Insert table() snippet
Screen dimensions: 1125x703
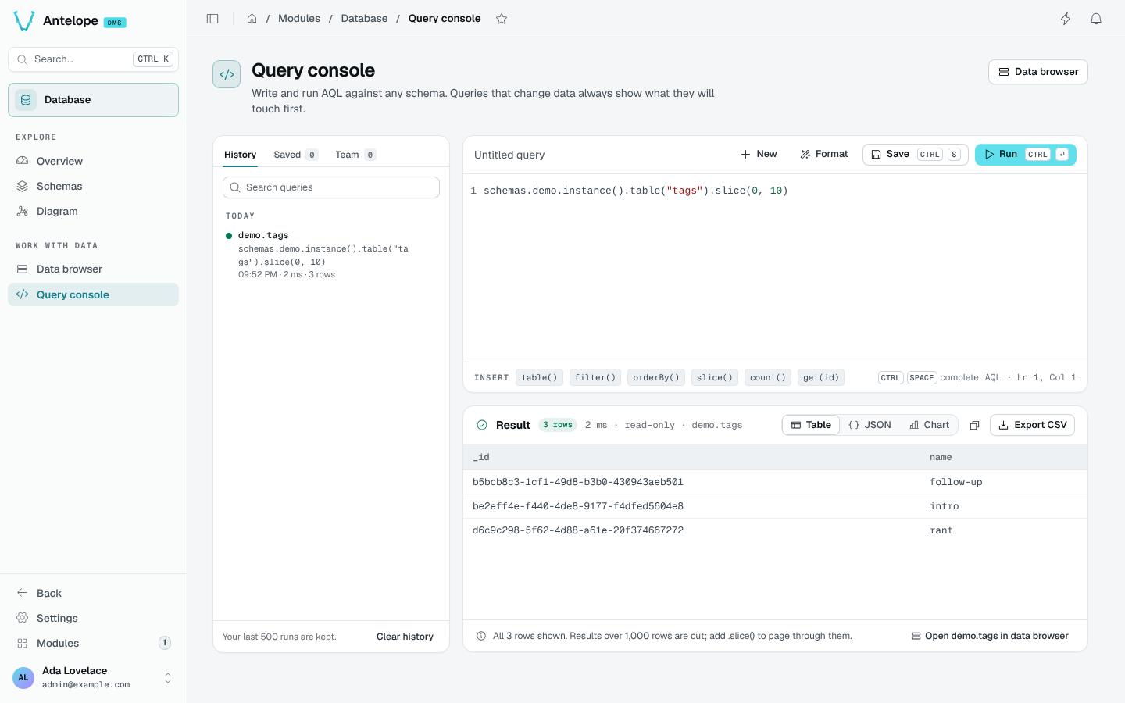coord(540,377)
